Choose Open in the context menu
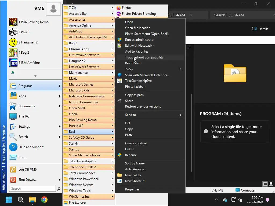 [x=150, y=22]
